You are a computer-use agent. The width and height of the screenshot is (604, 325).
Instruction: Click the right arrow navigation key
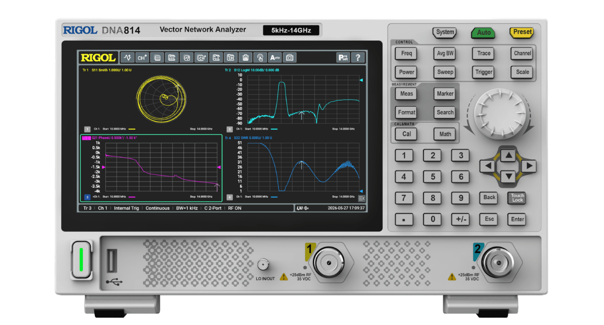(x=529, y=166)
